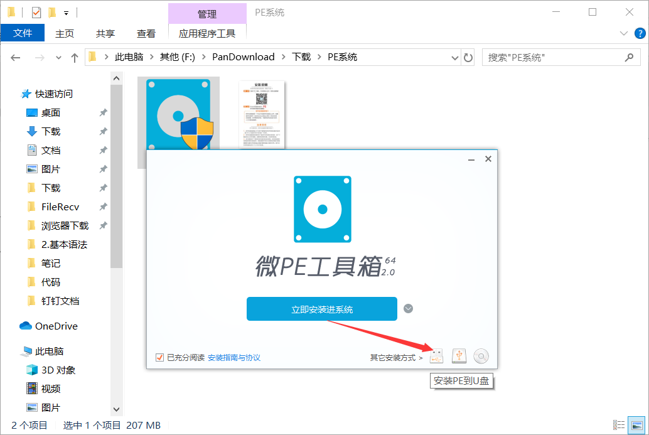Open 3D 对象 under 此电脑
Screen dimensions: 649x435
click(51, 370)
